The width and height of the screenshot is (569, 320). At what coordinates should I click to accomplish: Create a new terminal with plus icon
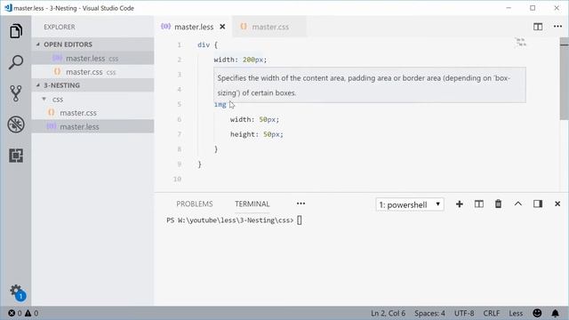[460, 204]
